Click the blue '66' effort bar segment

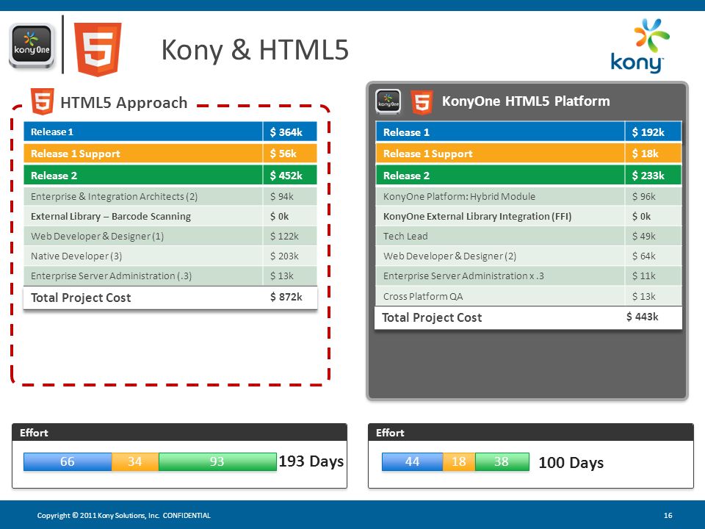(68, 461)
